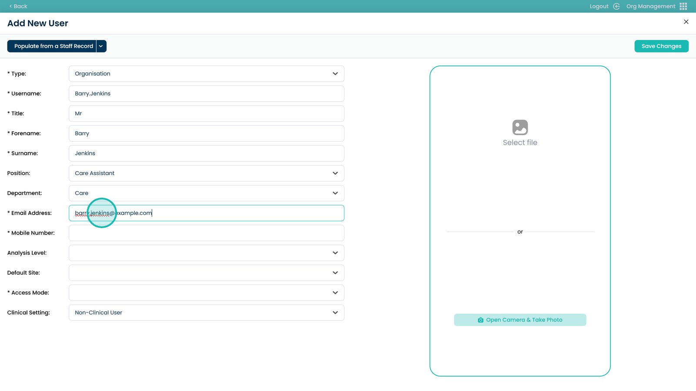Click Select file to upload a photo
Viewport: 696px width, 391px height.
click(520, 142)
